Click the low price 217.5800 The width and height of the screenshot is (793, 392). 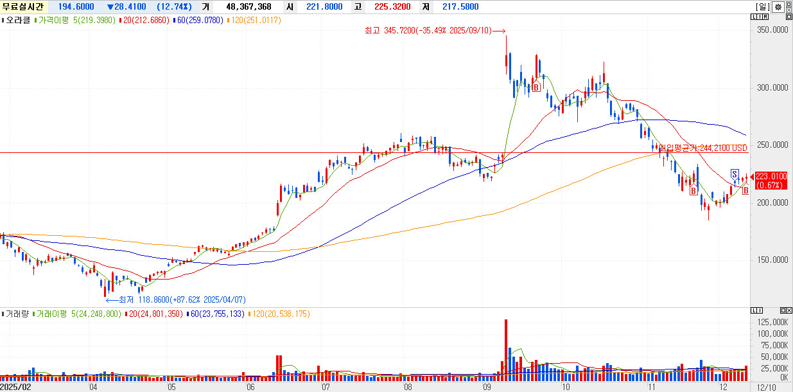(459, 6)
